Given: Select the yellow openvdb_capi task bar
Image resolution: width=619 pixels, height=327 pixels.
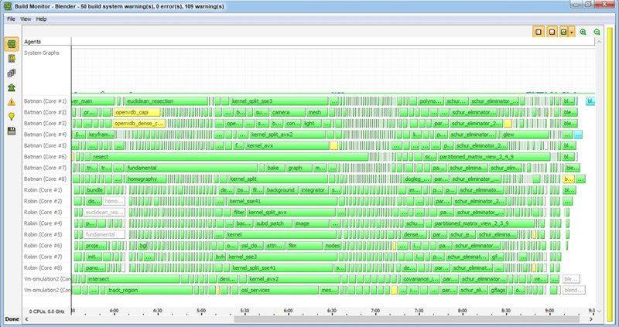Looking at the screenshot, I should [137, 112].
